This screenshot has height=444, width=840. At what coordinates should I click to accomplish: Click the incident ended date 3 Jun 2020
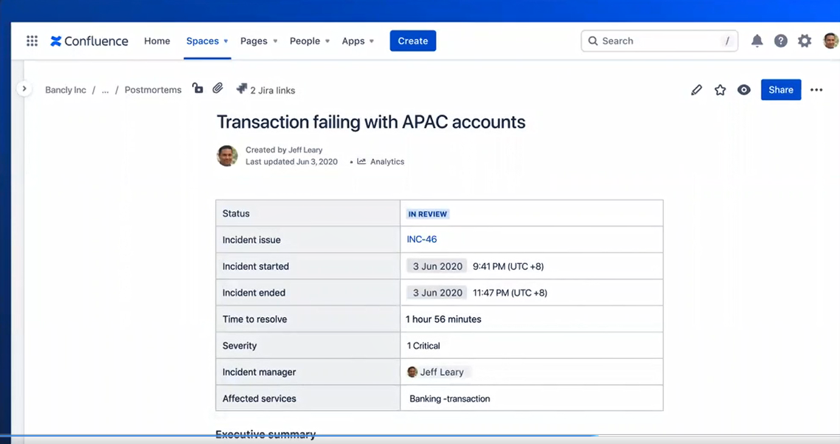[437, 293]
